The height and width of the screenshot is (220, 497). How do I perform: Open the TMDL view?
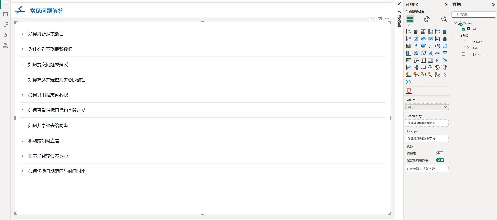[5, 45]
